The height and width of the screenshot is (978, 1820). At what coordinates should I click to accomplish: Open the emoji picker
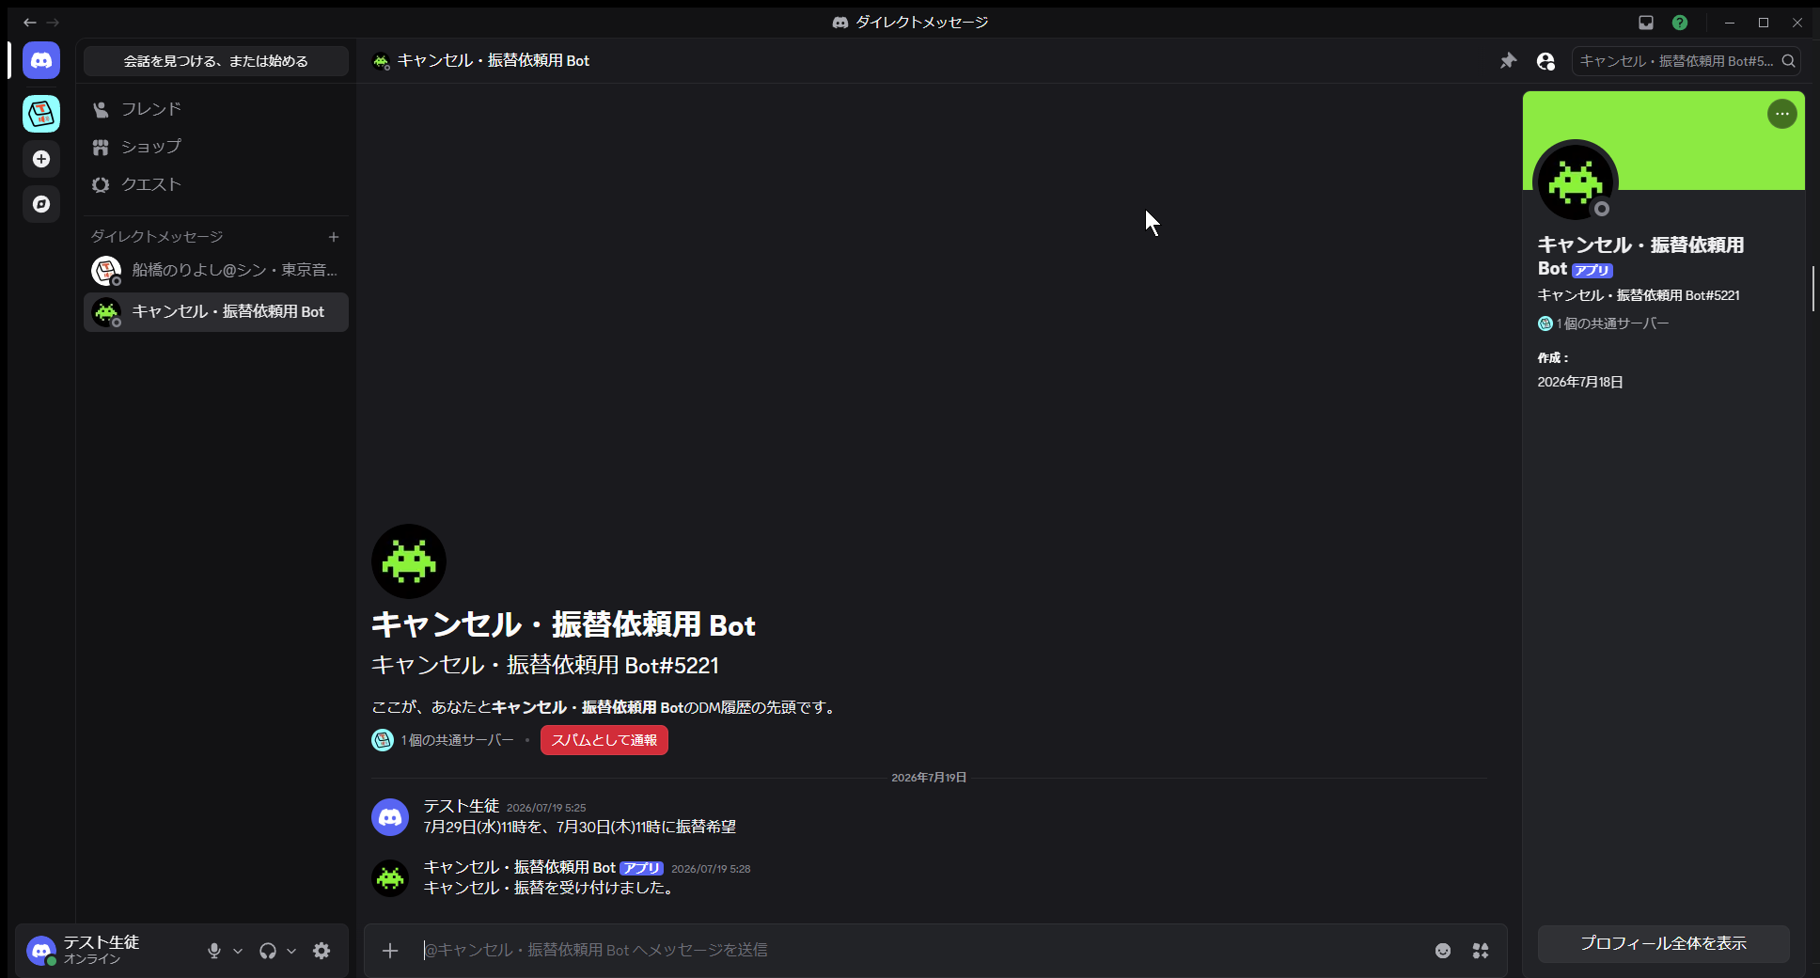coord(1443,951)
